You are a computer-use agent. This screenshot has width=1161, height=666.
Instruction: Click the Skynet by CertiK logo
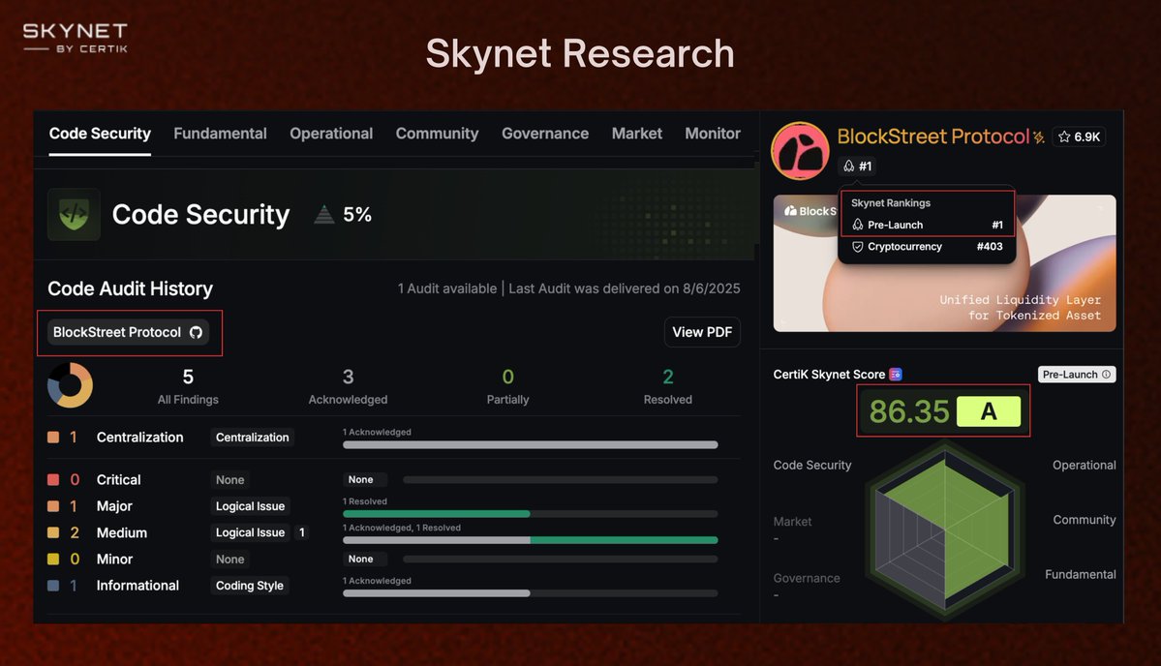(x=75, y=38)
